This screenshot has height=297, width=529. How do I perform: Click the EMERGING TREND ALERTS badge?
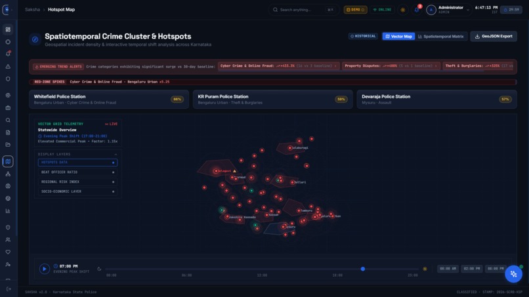(x=58, y=67)
